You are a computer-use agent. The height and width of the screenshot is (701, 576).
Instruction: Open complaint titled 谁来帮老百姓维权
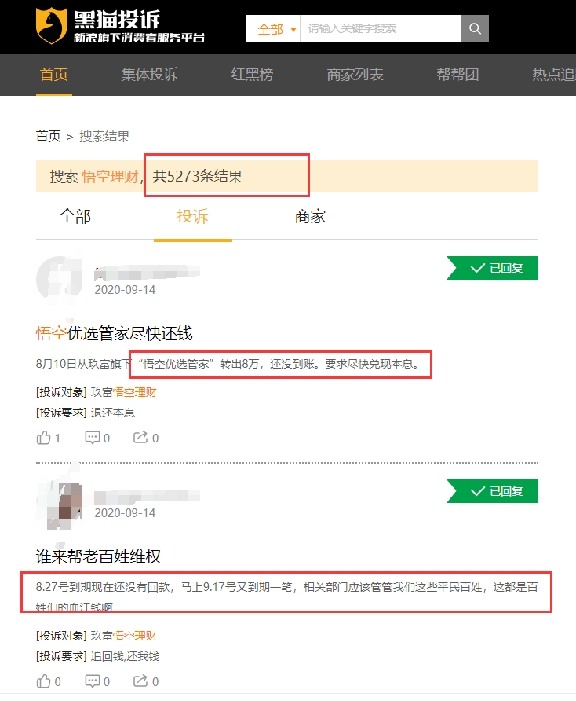pos(98,556)
